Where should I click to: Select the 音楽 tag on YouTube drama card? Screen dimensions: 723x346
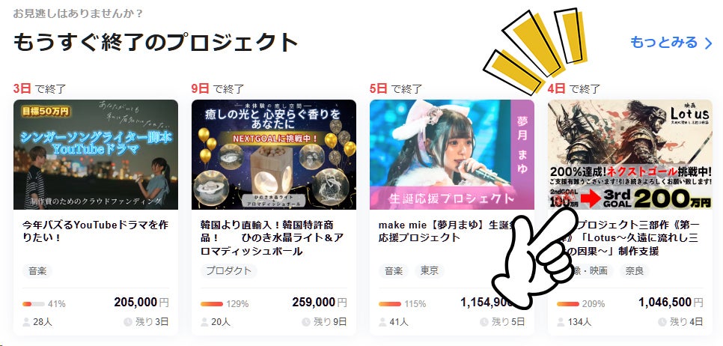[37, 271]
